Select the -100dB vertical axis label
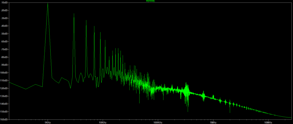 coord(4,73)
